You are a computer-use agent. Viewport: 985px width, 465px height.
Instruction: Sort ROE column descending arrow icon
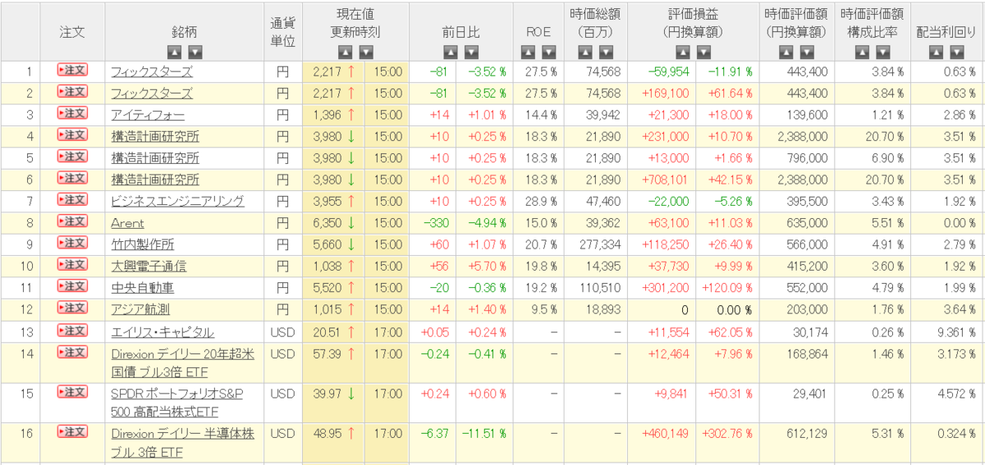click(549, 52)
